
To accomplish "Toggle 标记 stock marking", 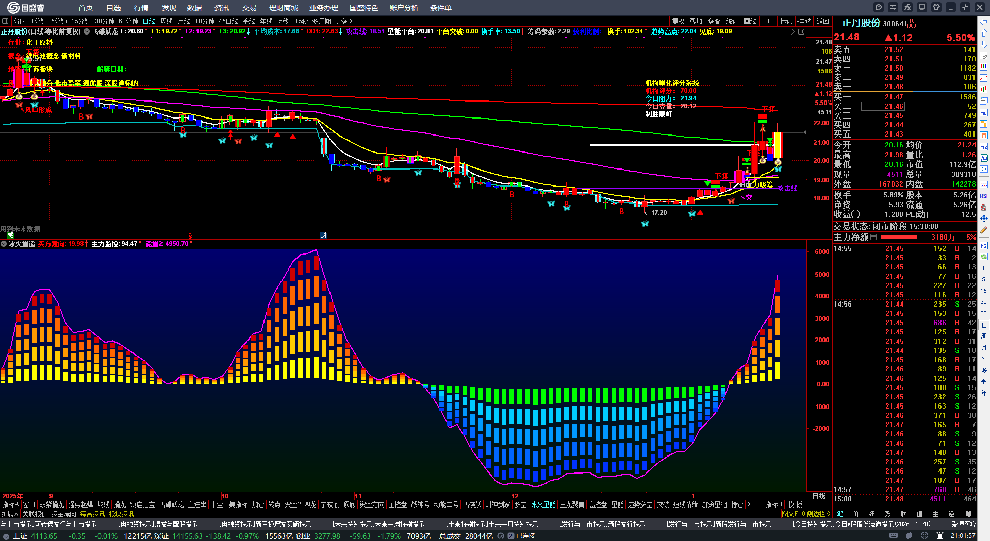I will [786, 21].
